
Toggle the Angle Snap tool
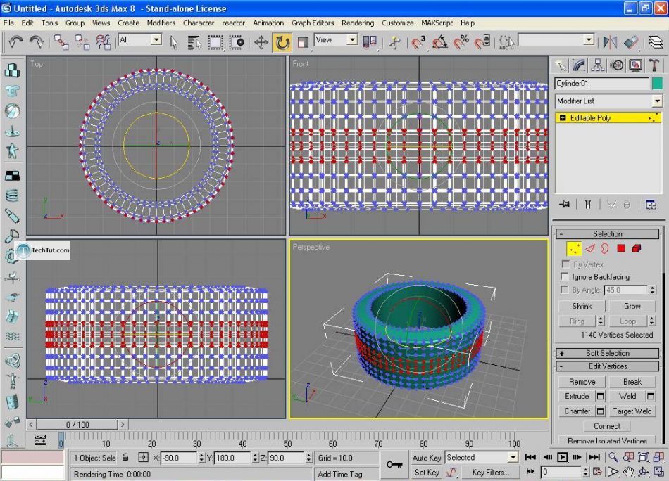(440, 42)
